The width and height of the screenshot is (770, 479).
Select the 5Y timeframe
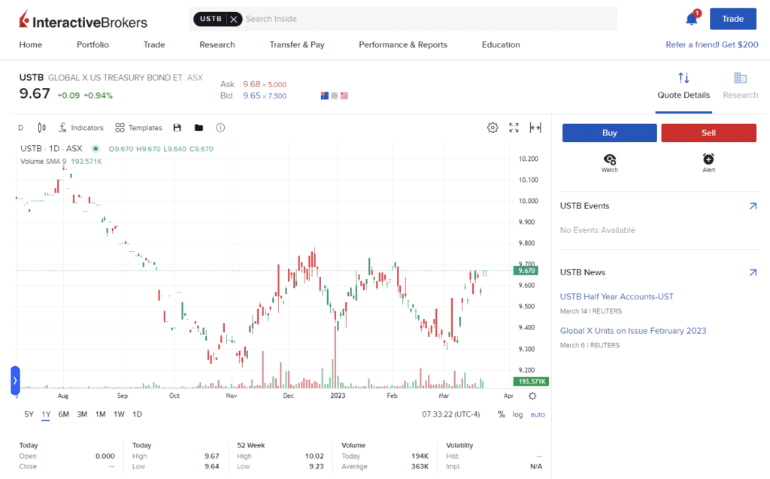[28, 414]
